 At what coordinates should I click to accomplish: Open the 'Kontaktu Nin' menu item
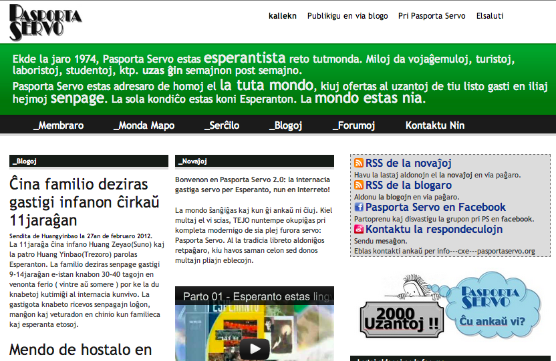pos(435,125)
